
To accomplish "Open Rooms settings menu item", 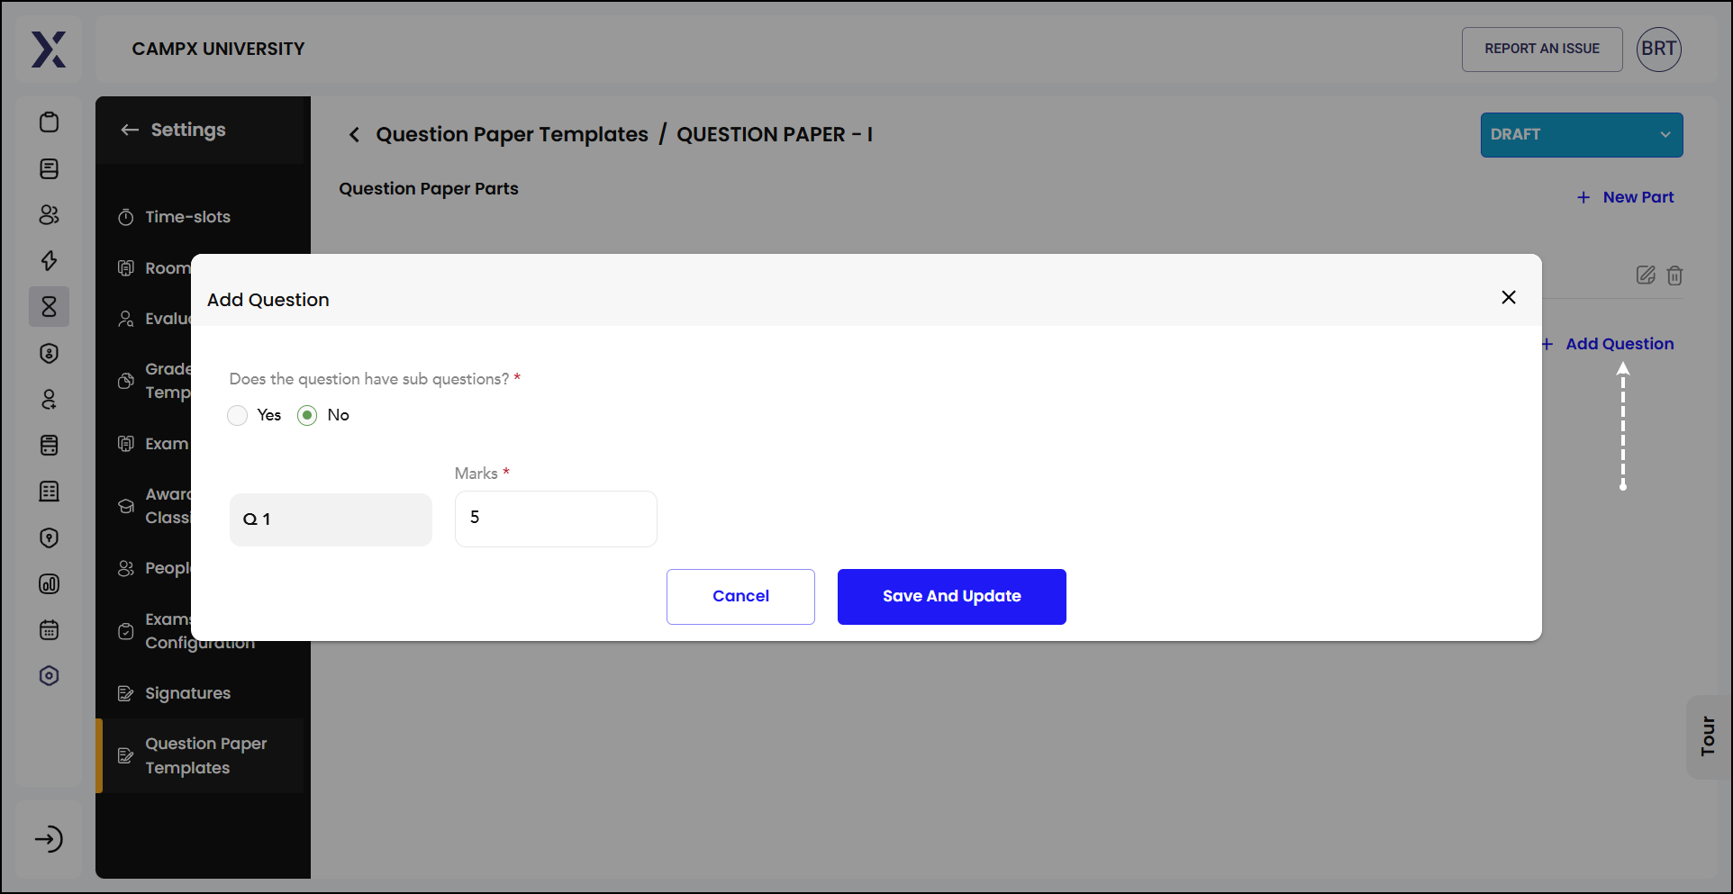I will coord(168,268).
